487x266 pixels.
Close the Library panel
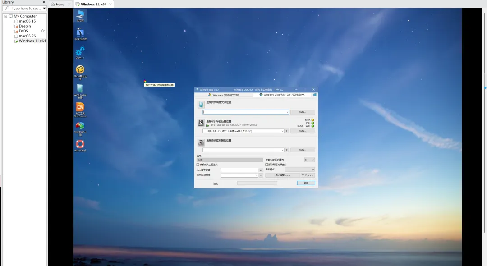coord(44,2)
